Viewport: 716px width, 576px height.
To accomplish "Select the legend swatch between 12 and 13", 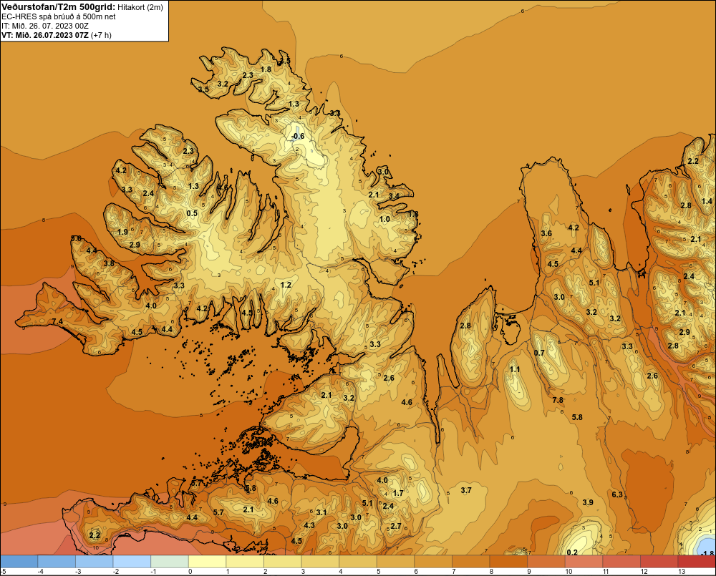I will [x=659, y=561].
